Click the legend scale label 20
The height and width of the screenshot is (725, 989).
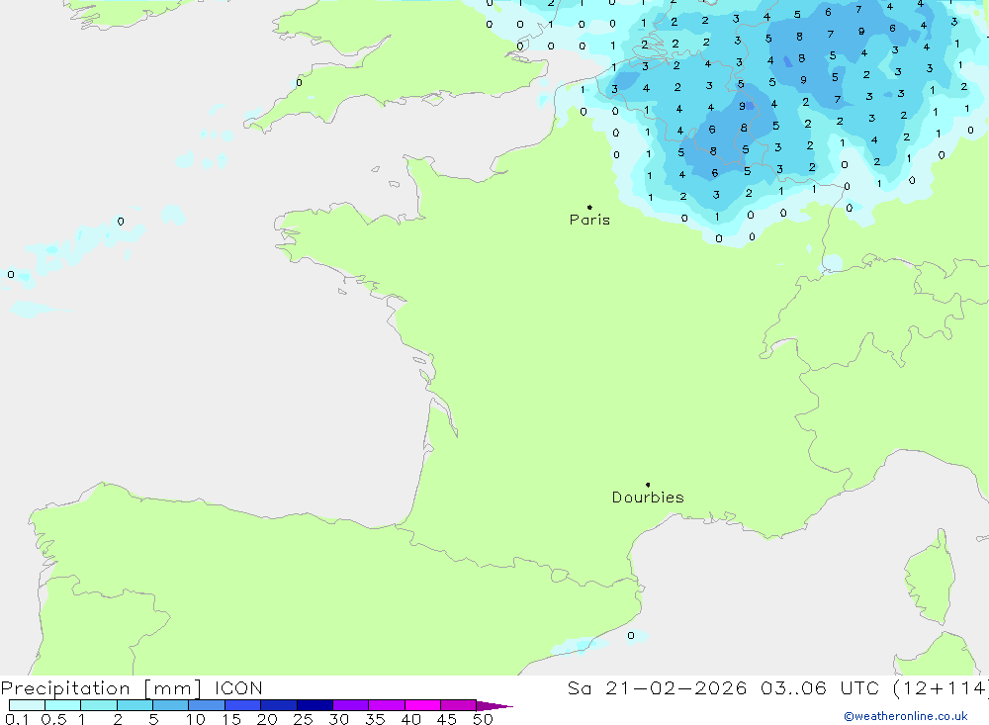click(267, 719)
